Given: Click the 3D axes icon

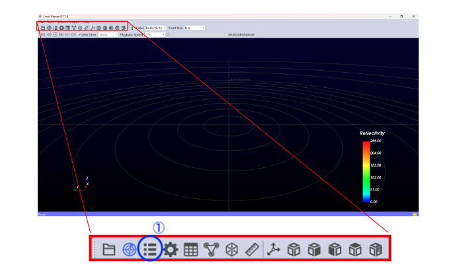Looking at the screenshot, I should tap(274, 249).
